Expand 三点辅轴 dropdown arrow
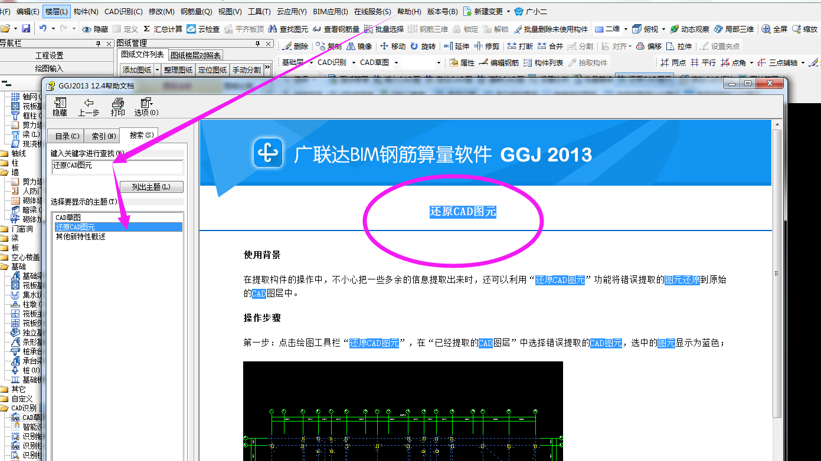Viewport: 821px width, 461px height. pos(803,62)
